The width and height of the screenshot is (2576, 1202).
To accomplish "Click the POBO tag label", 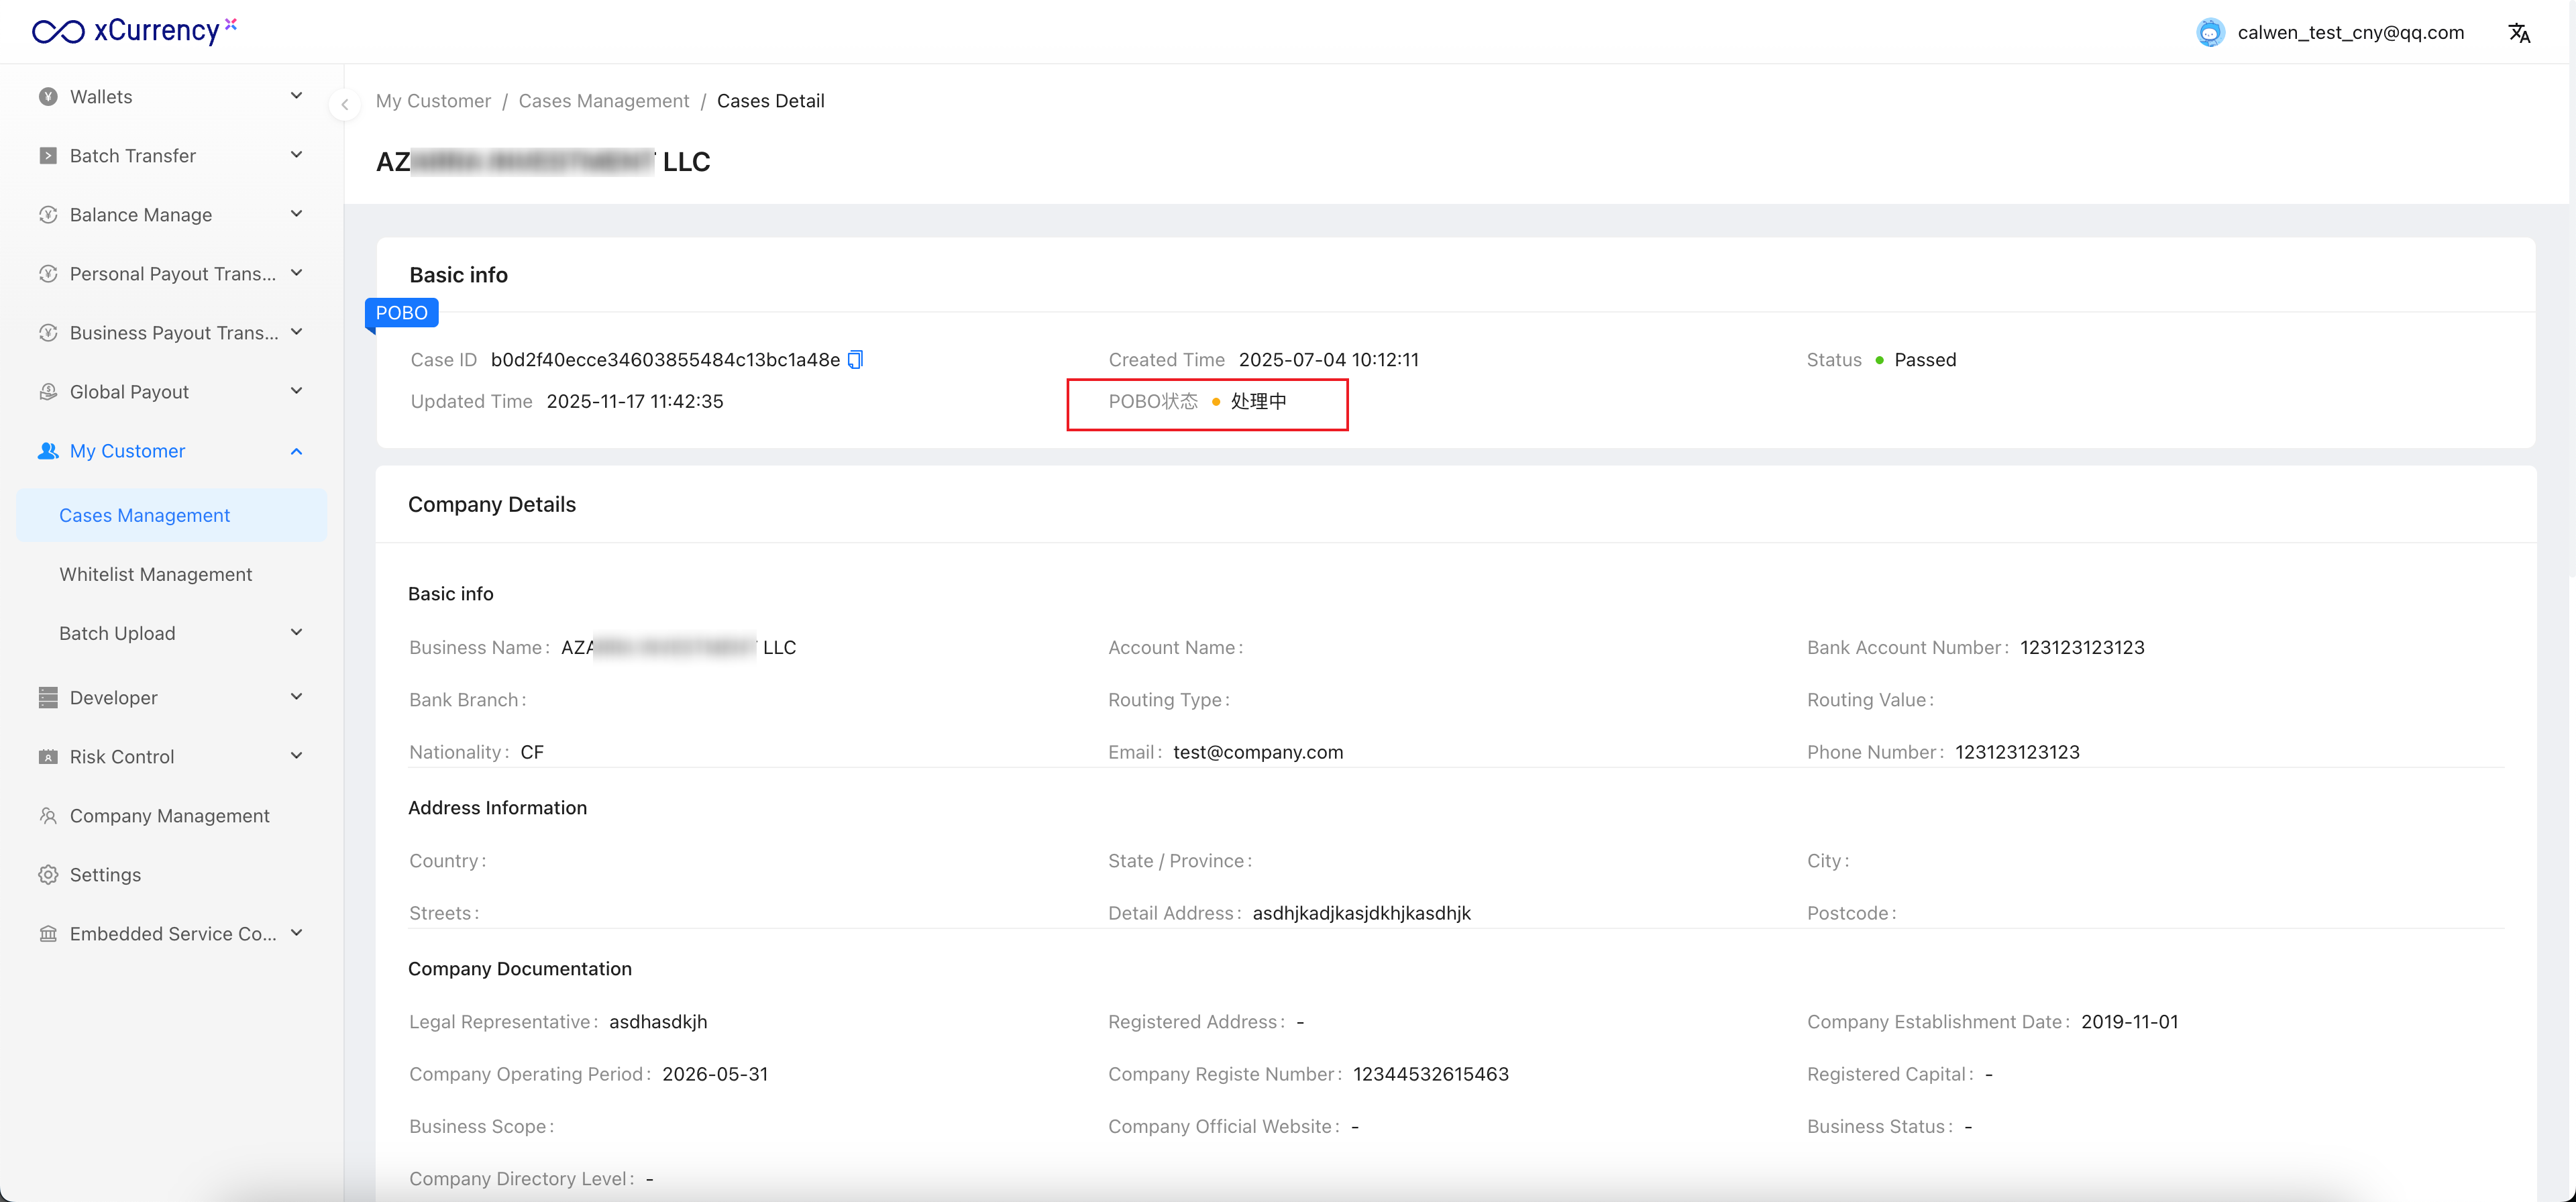I will click(x=401, y=313).
